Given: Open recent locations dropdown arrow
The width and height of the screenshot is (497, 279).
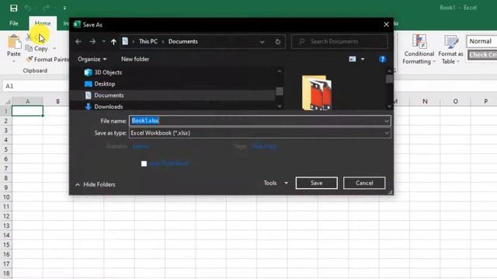Looking at the screenshot, I should (x=103, y=41).
